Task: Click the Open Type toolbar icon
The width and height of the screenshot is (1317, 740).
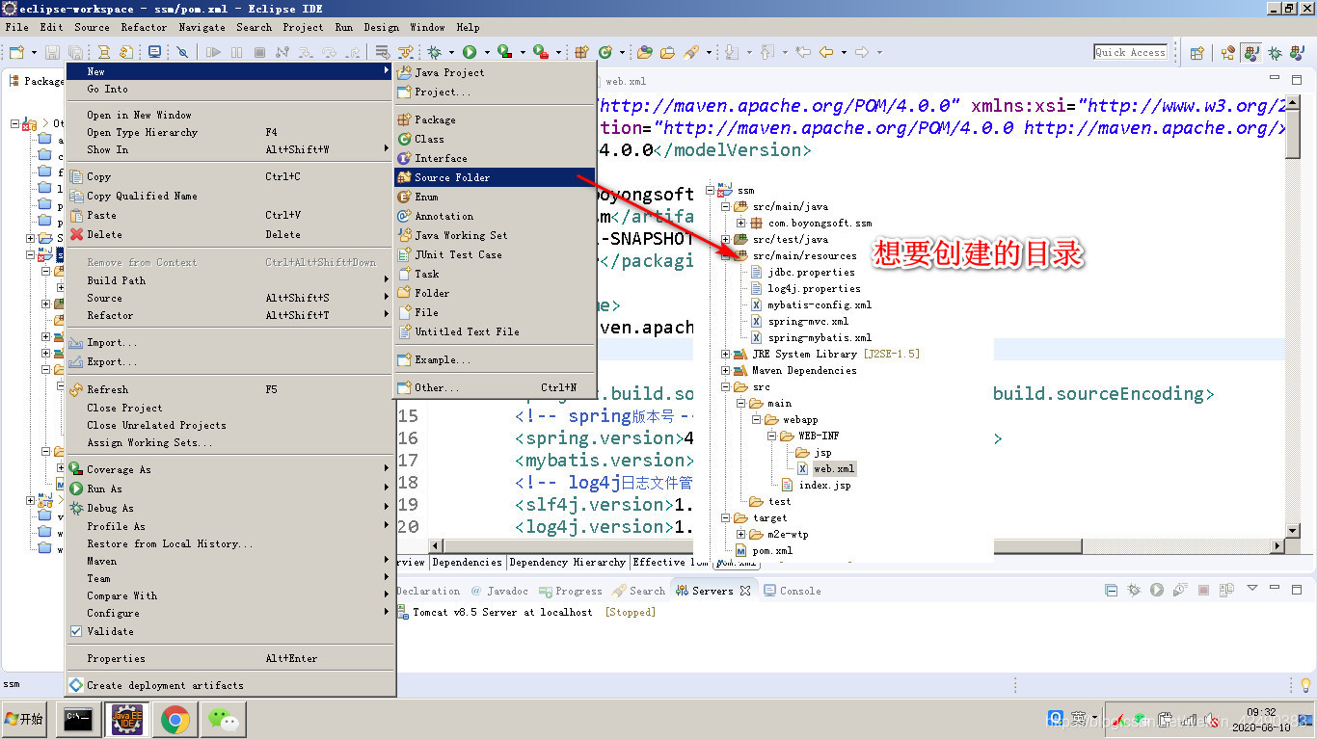Action: coord(644,52)
